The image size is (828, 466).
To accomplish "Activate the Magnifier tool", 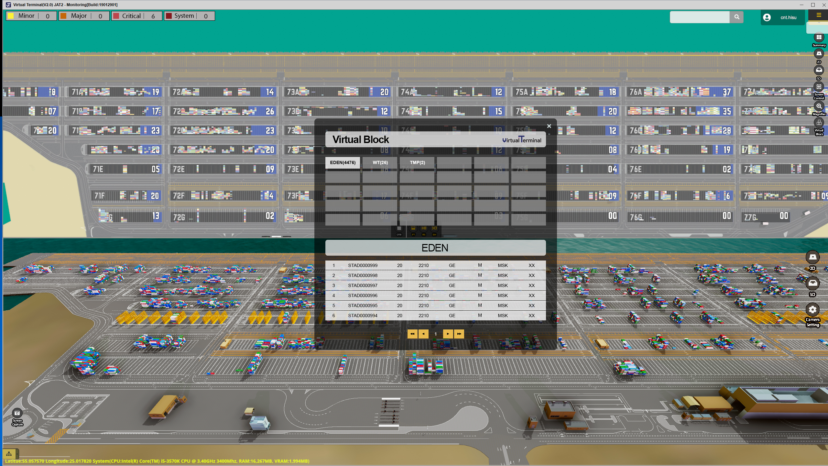I will [x=819, y=106].
